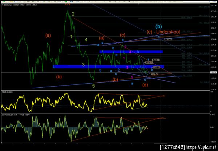This screenshot has height=151, width=218.
Task: Select the green 4 wave label
Action: tap(86, 40)
